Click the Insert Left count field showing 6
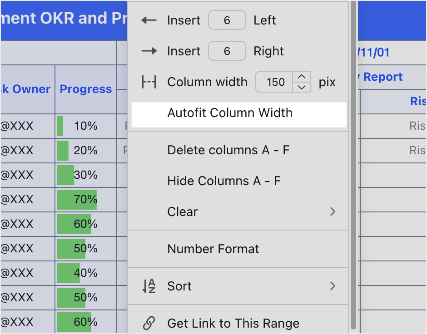Screen dimensions: 427x334 pos(227,20)
